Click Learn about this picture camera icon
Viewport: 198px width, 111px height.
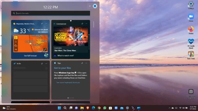pyautogui.click(x=191, y=92)
